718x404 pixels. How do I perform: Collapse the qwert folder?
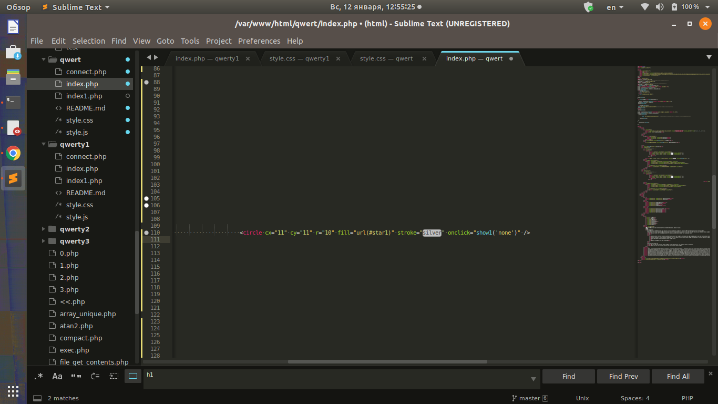tap(44, 60)
